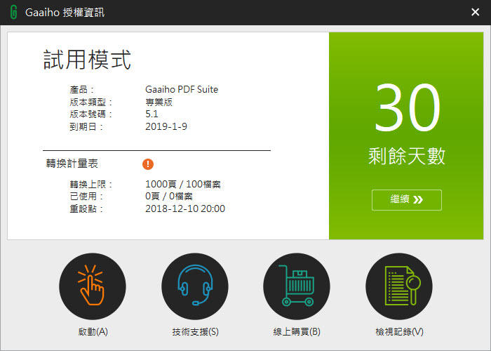Click the Gaaiho PDF Suite product name
491x351 pixels.
[182, 90]
